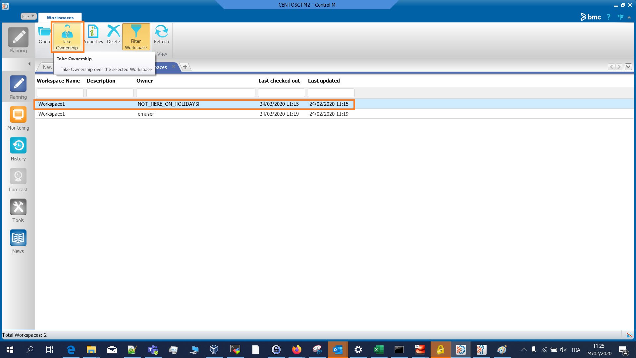636x358 pixels.
Task: Open the Tools domain
Action: (18, 211)
